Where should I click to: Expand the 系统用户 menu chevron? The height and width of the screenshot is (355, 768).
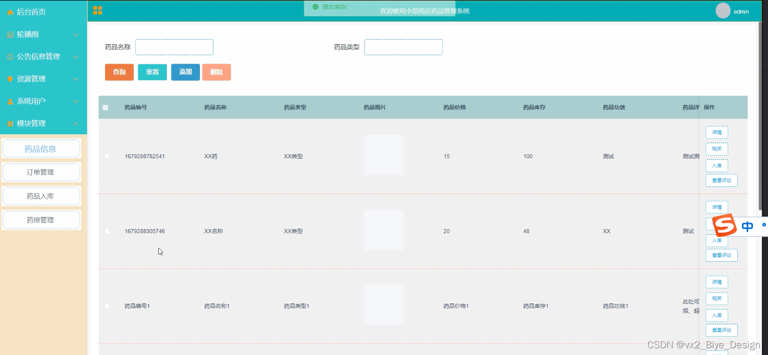pyautogui.click(x=76, y=102)
